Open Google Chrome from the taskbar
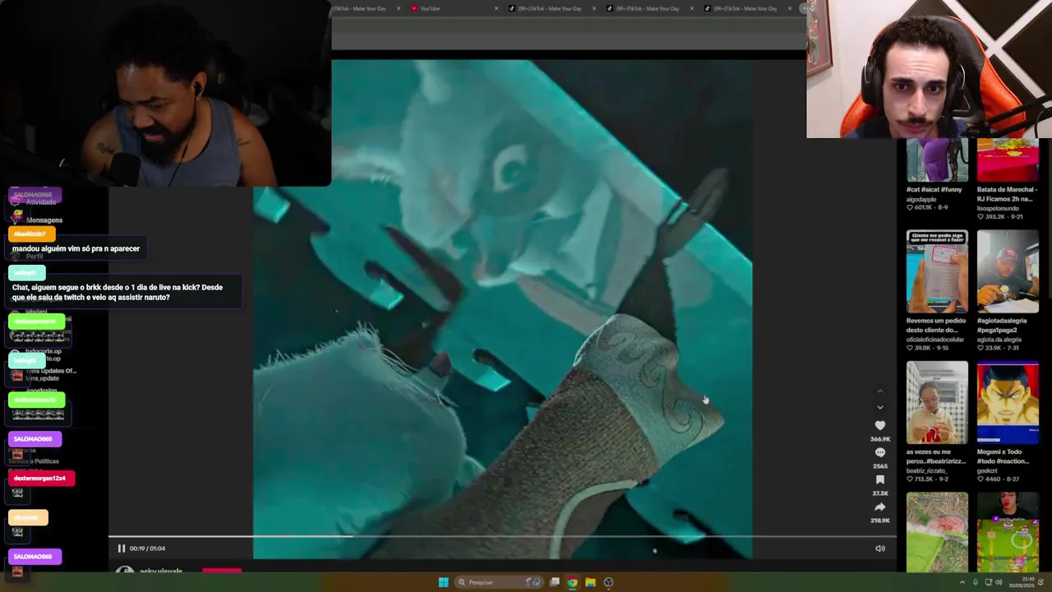Screen dimensions: 1052x592 [572, 582]
